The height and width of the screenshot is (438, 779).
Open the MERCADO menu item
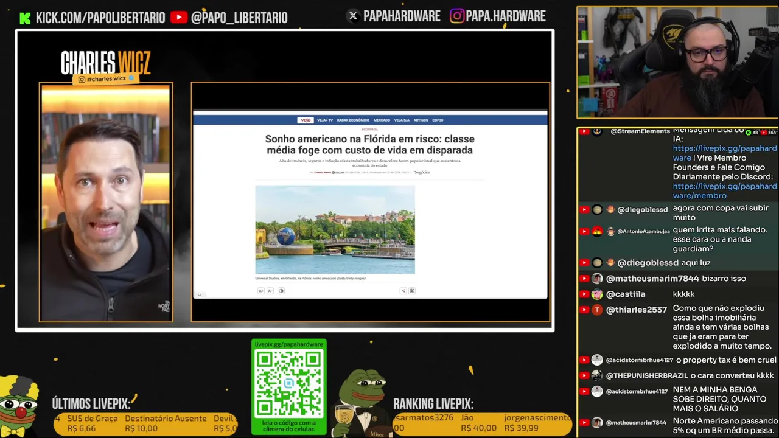click(x=382, y=120)
